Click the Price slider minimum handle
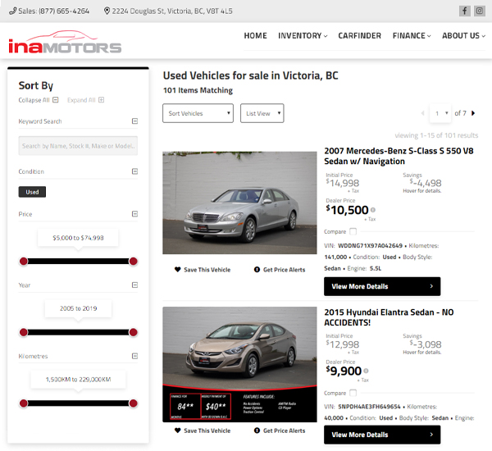 click(x=24, y=261)
